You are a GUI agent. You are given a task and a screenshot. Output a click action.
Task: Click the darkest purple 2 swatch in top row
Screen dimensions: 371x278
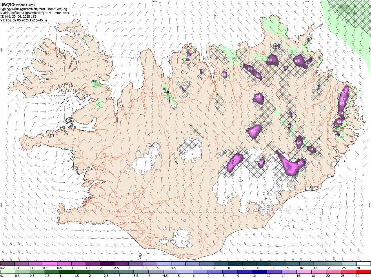pyautogui.click(x=107, y=264)
